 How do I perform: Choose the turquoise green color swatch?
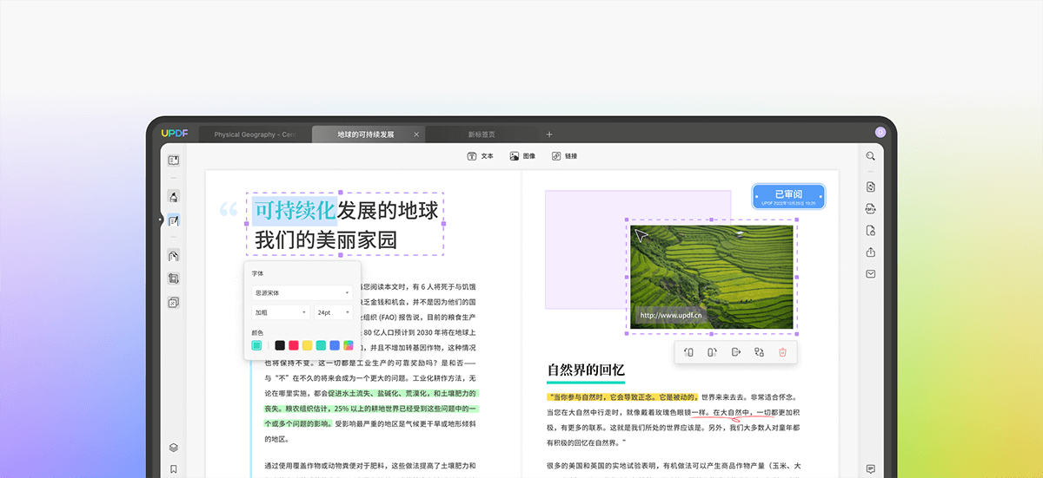click(x=321, y=345)
